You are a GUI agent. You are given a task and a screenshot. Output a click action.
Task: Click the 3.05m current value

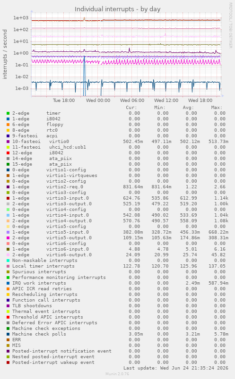pyautogui.click(x=136, y=334)
